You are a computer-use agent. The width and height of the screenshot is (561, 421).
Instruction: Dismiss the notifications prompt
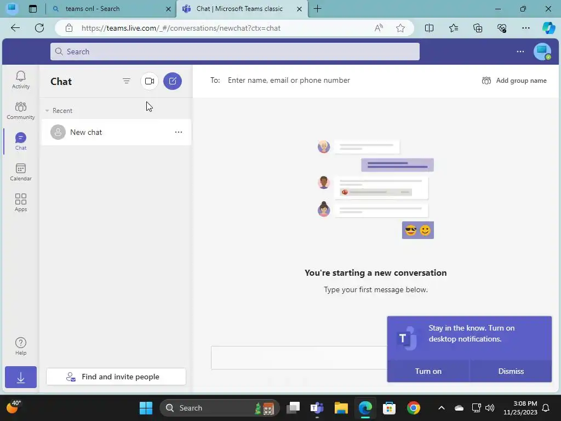point(511,371)
